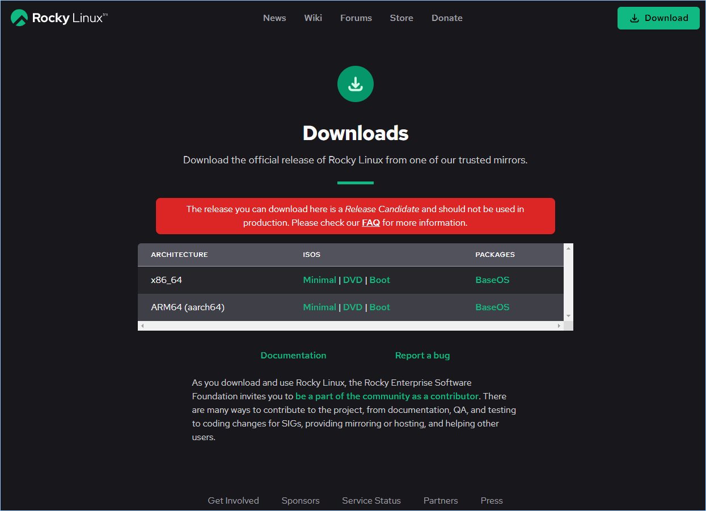The height and width of the screenshot is (511, 706).
Task: Download the ARM64 DVD ISO
Action: click(x=353, y=307)
